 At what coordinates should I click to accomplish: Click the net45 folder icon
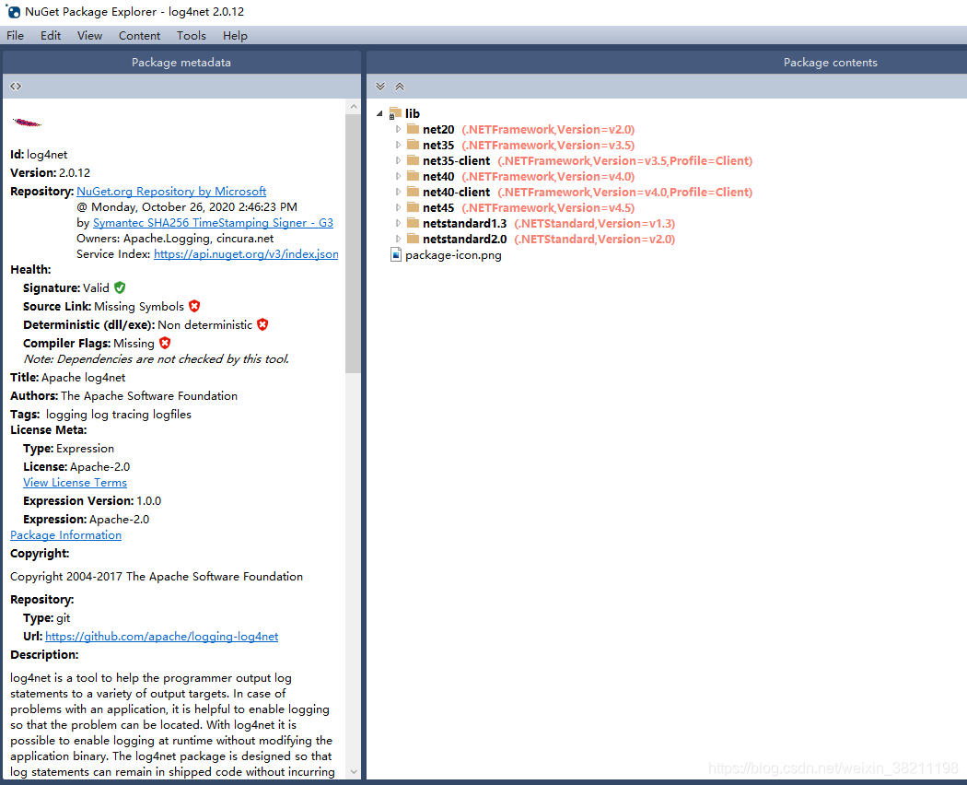tap(414, 208)
